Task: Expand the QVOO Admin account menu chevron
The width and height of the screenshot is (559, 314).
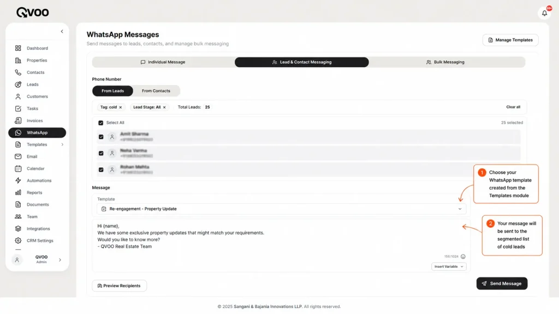Action: pyautogui.click(x=60, y=260)
